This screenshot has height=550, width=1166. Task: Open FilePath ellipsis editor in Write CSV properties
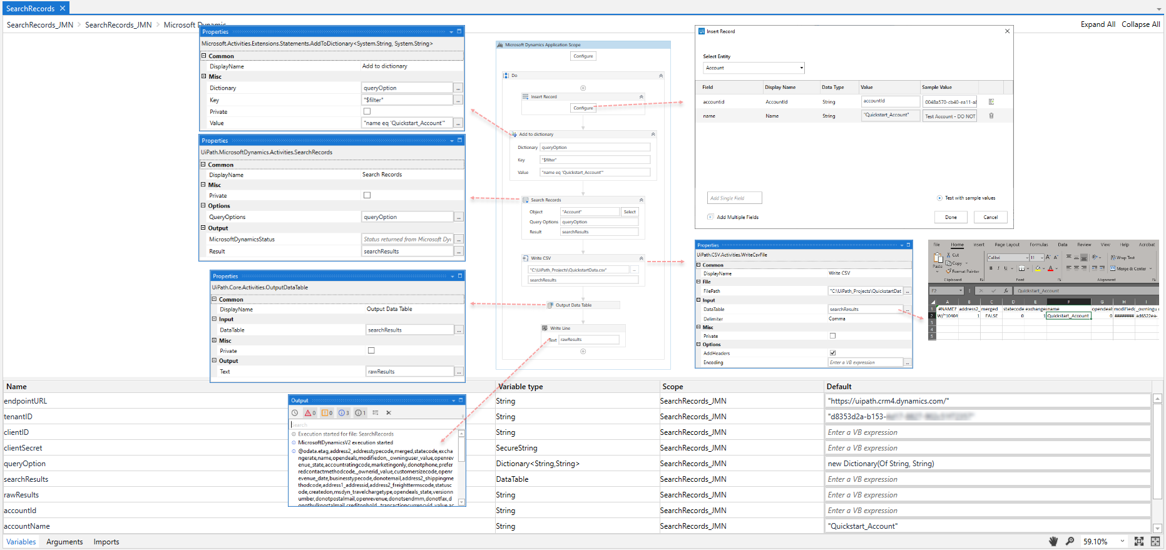(908, 291)
